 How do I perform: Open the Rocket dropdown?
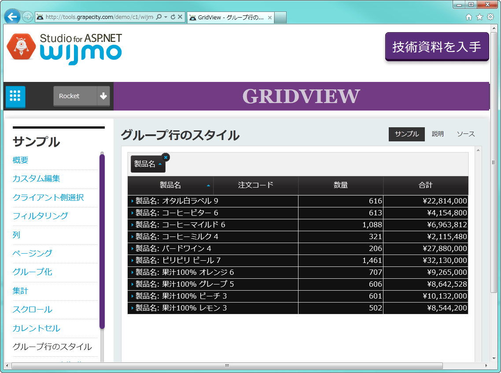[x=81, y=96]
